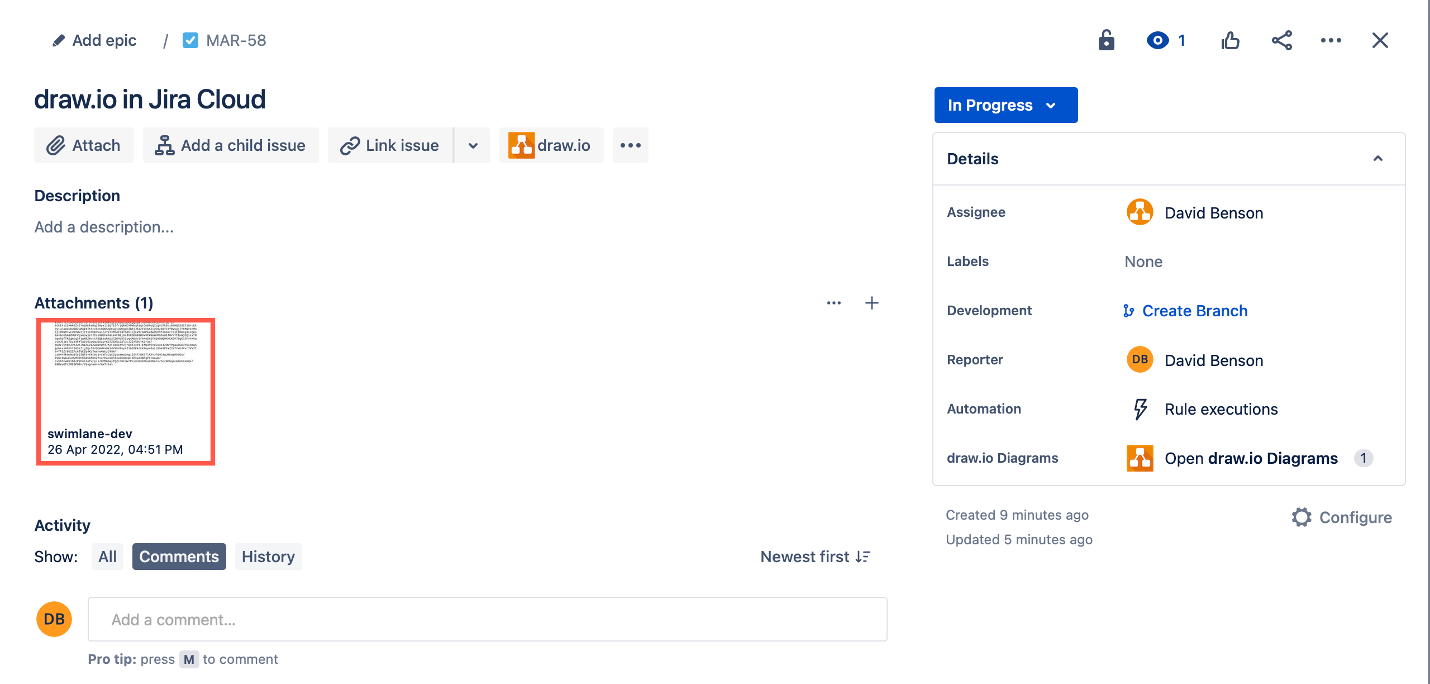Viewport: 1430px width, 684px height.
Task: Click the lock restrictions icon
Action: tap(1107, 40)
